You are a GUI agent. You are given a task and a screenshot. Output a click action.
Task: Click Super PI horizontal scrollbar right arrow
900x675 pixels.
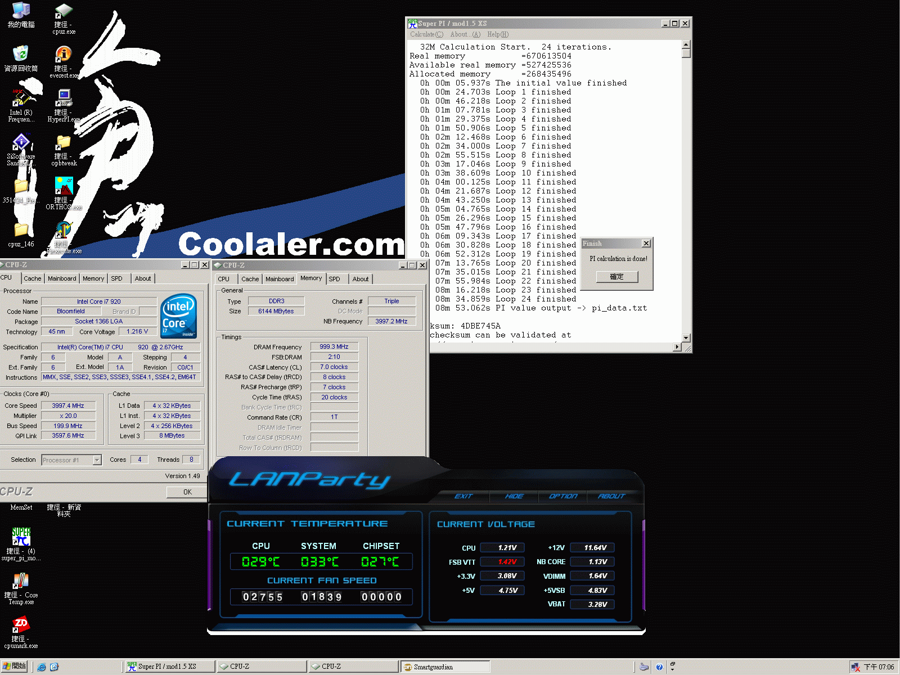(x=677, y=347)
